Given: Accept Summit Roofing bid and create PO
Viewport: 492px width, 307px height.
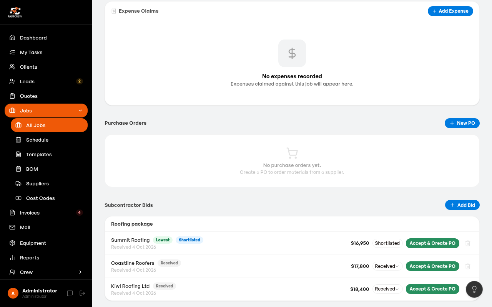Looking at the screenshot, I should click(x=432, y=243).
